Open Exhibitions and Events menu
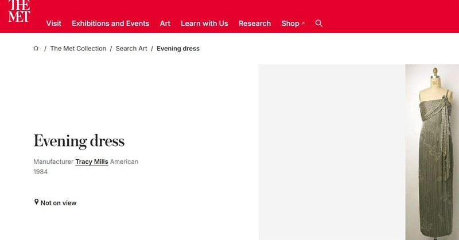 [x=110, y=23]
